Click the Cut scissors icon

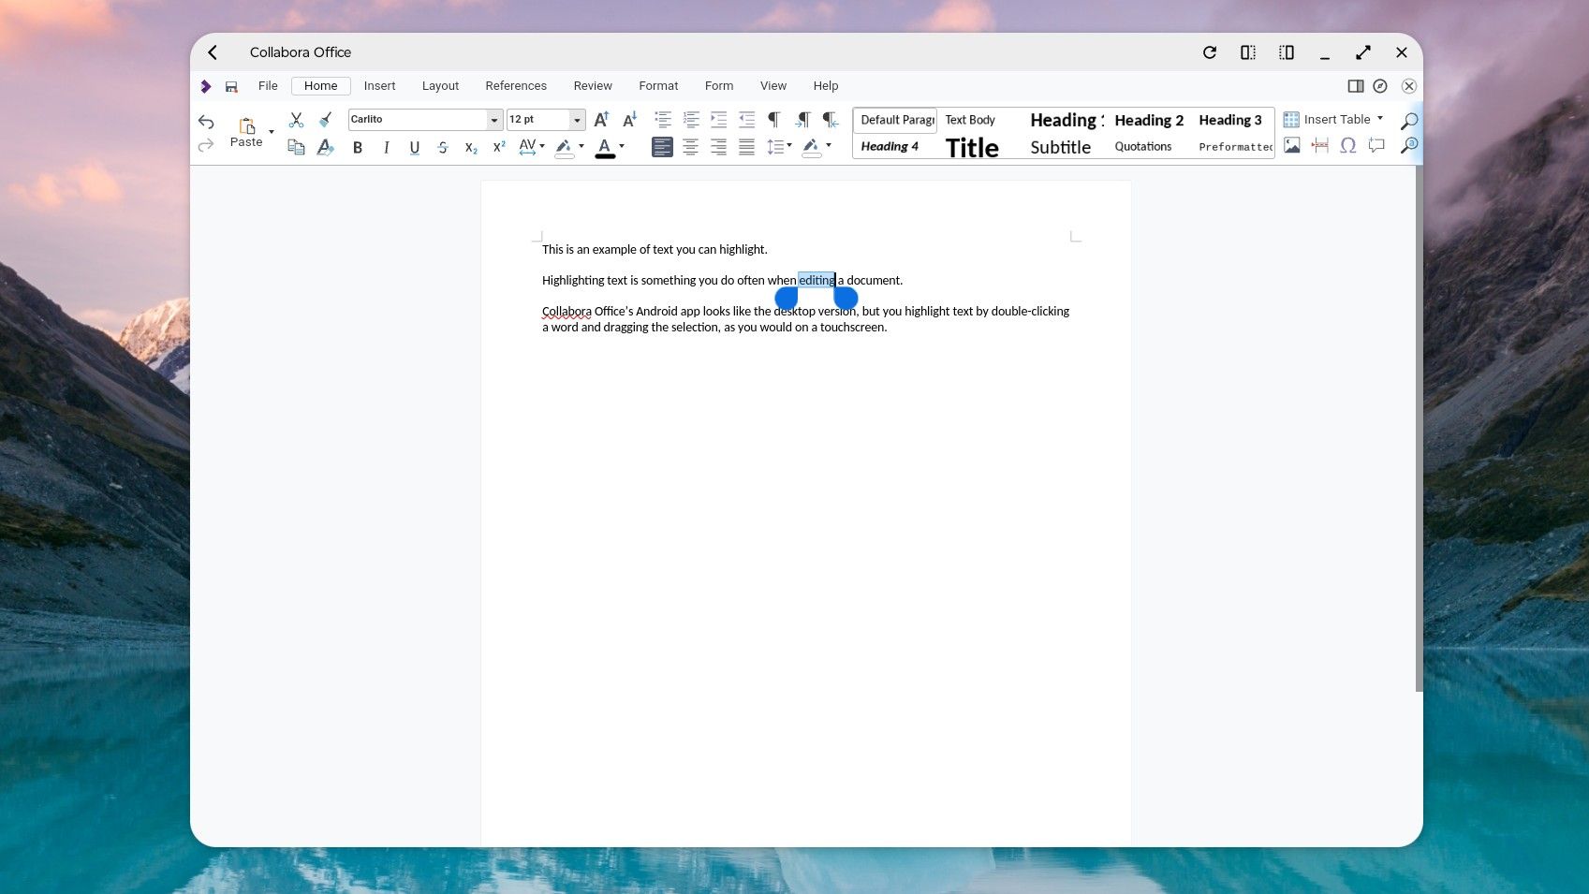pos(296,120)
